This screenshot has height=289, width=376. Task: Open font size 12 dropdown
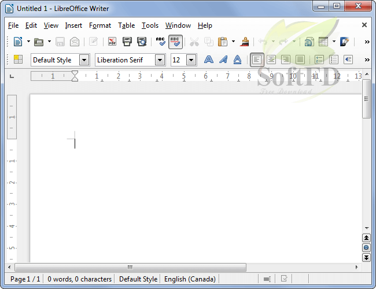[x=191, y=60]
